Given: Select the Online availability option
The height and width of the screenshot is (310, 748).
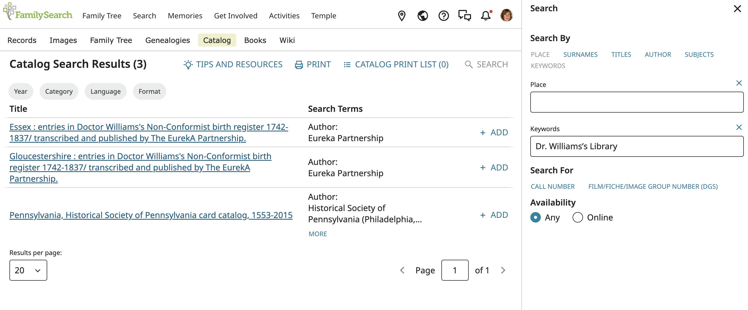Looking at the screenshot, I should pos(578,218).
